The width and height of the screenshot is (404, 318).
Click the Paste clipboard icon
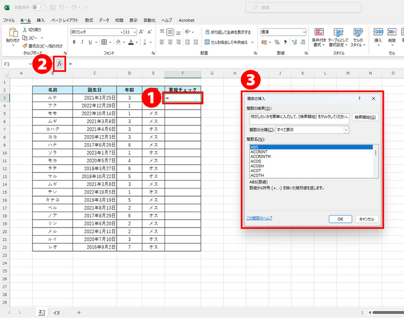[x=13, y=33]
